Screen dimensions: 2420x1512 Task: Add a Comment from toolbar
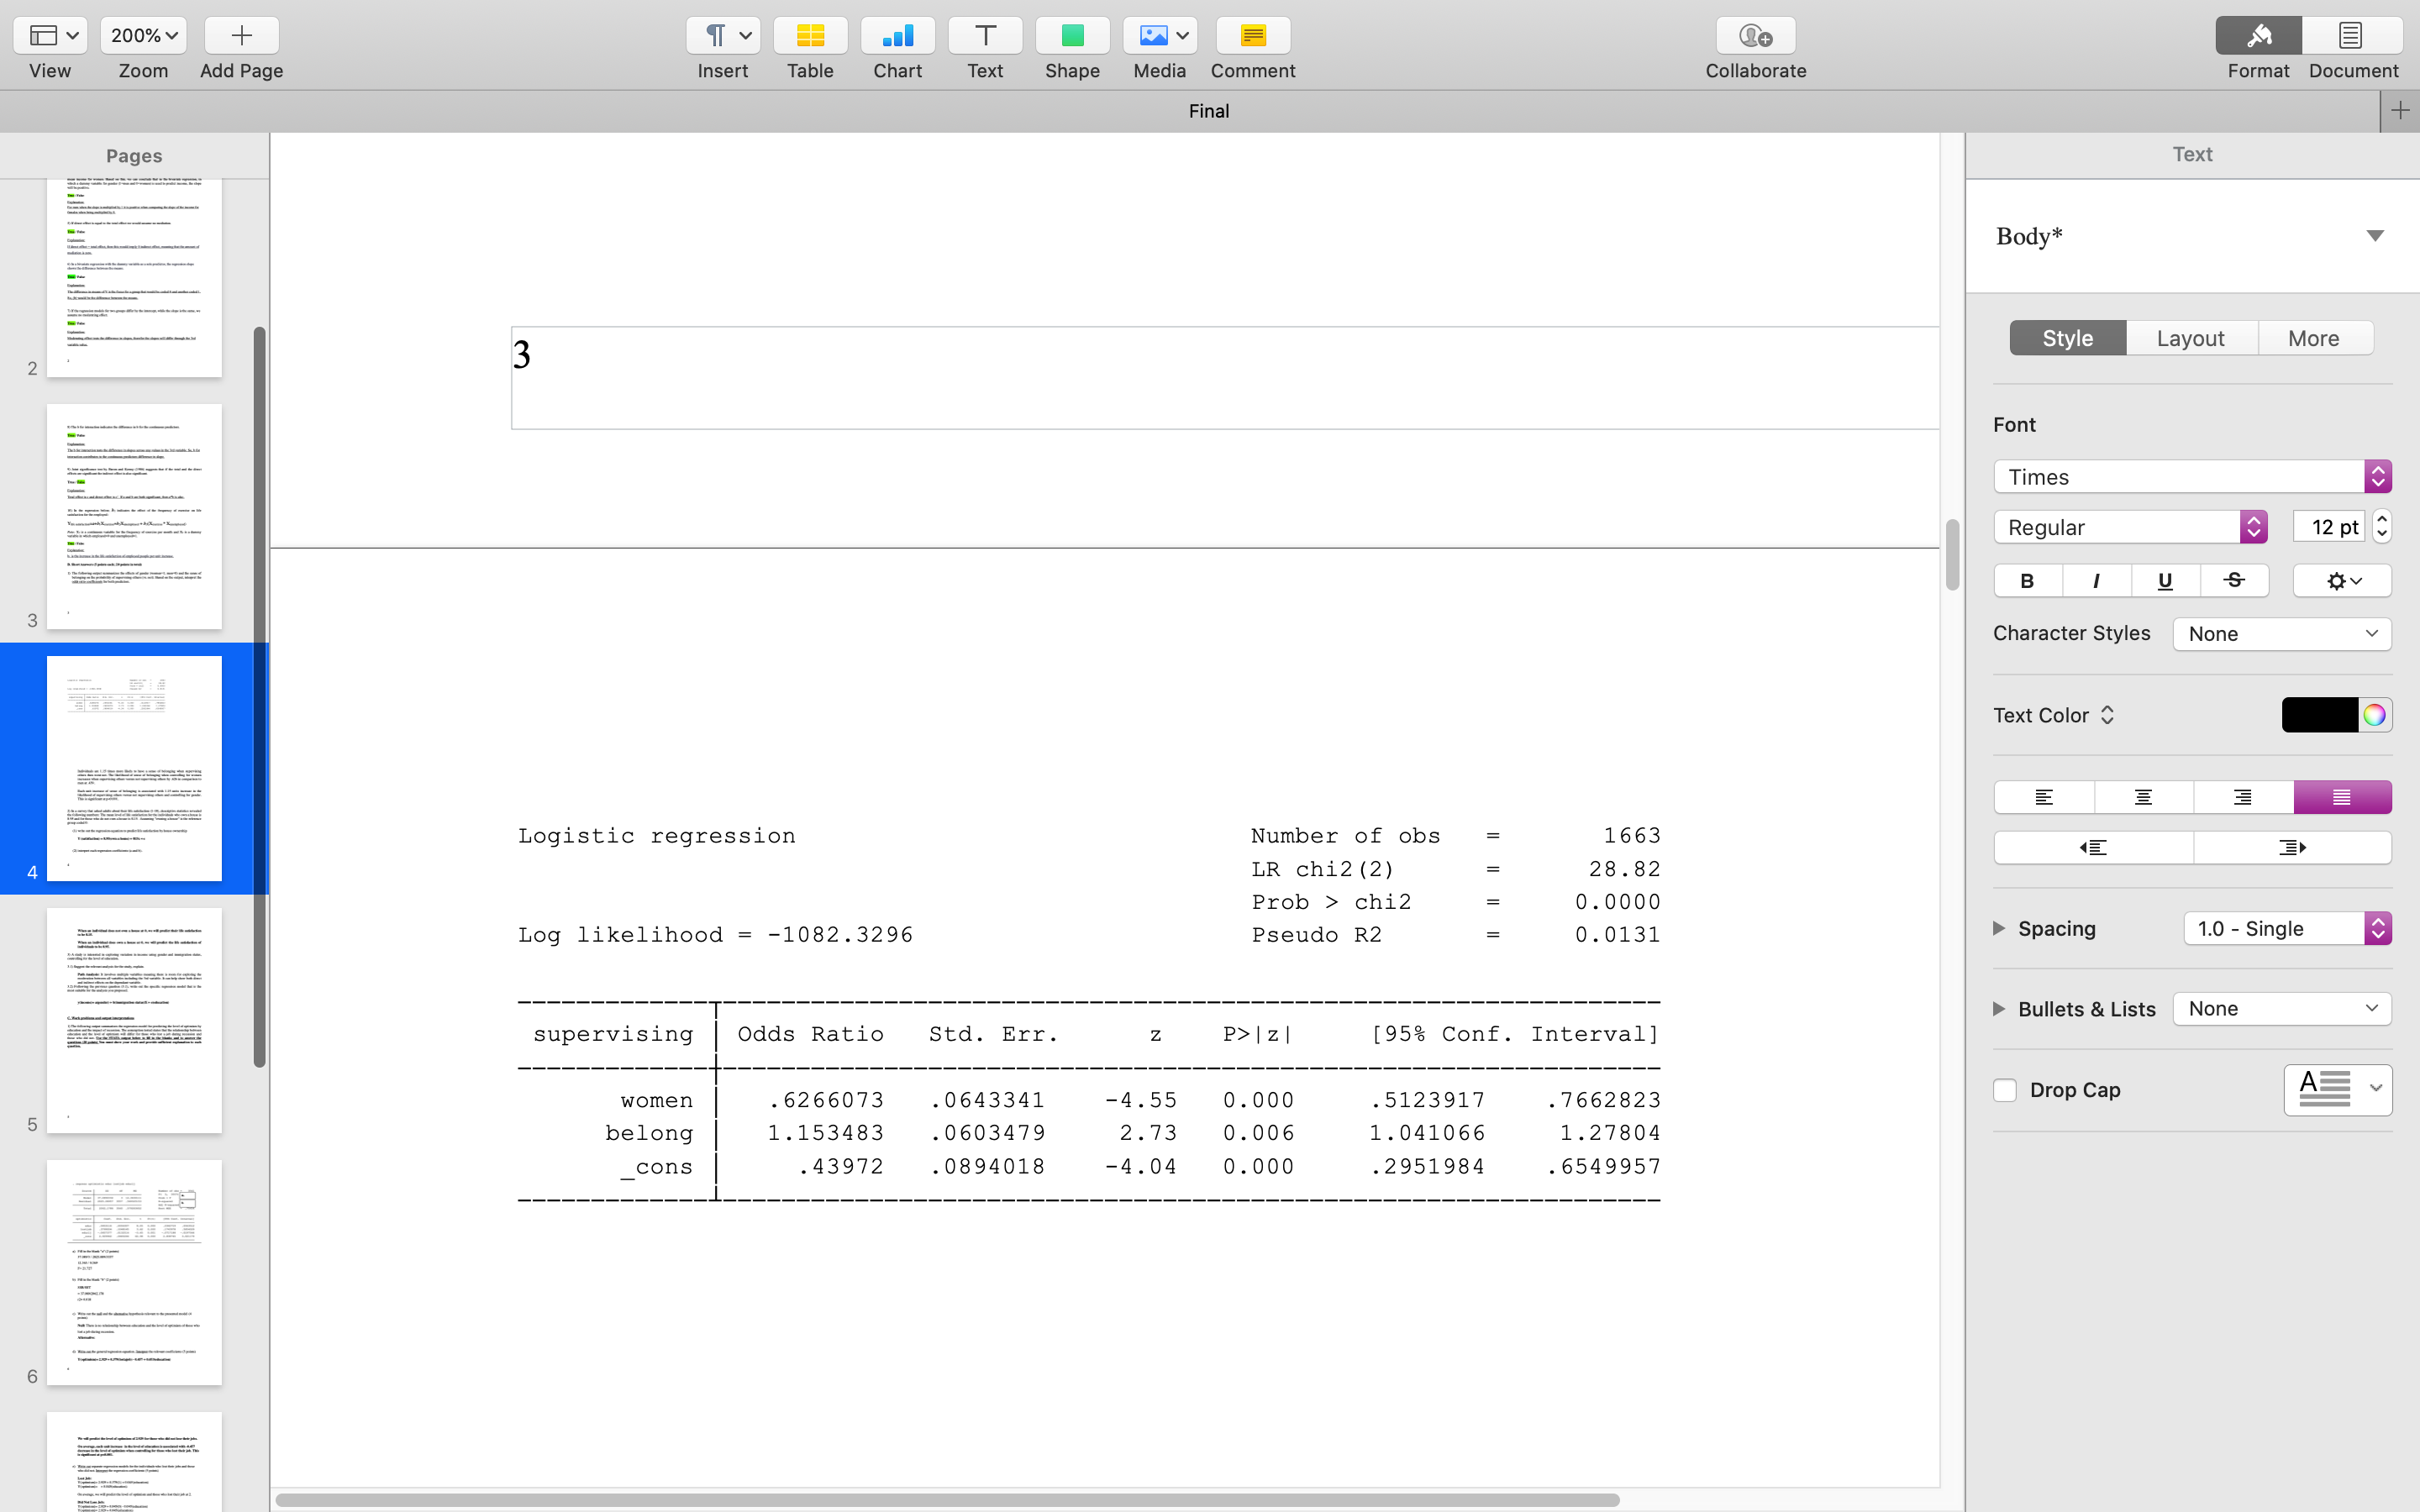(1252, 36)
